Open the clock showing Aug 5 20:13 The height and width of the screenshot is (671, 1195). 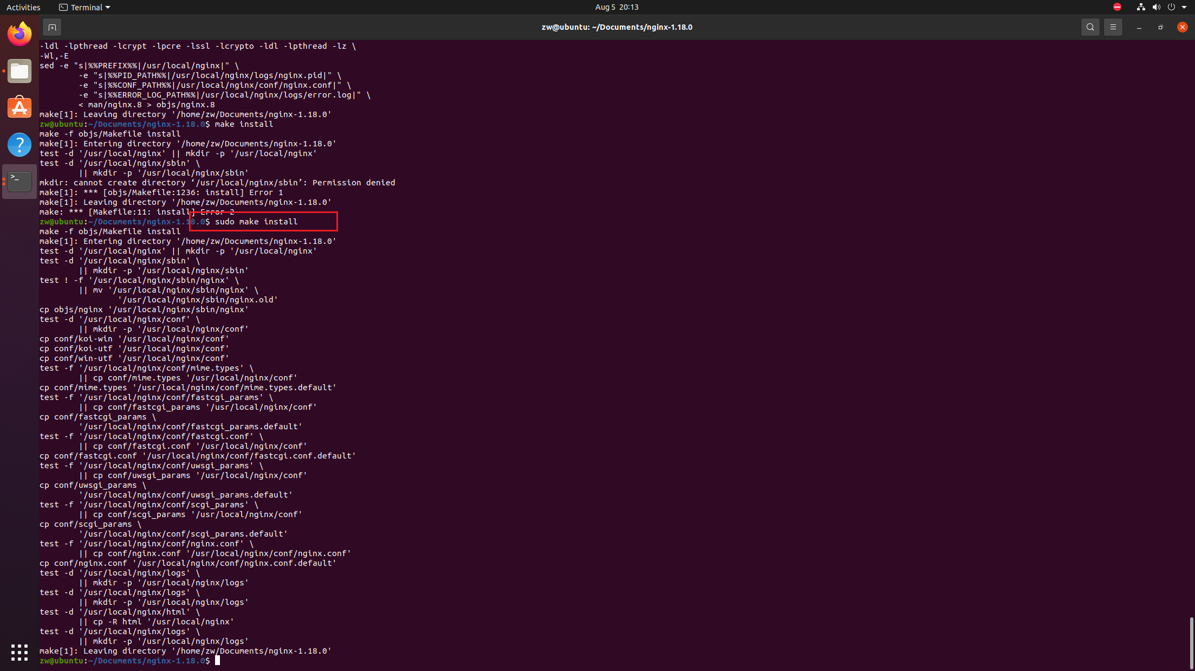pos(616,7)
